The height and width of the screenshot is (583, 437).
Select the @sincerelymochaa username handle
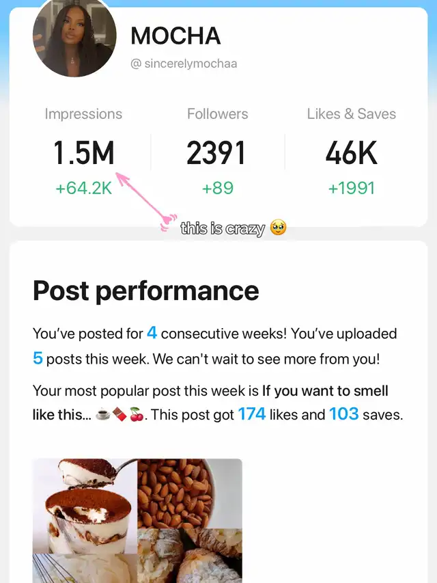click(184, 64)
